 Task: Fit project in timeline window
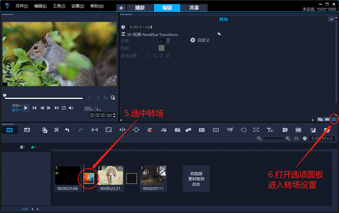pos(297,138)
